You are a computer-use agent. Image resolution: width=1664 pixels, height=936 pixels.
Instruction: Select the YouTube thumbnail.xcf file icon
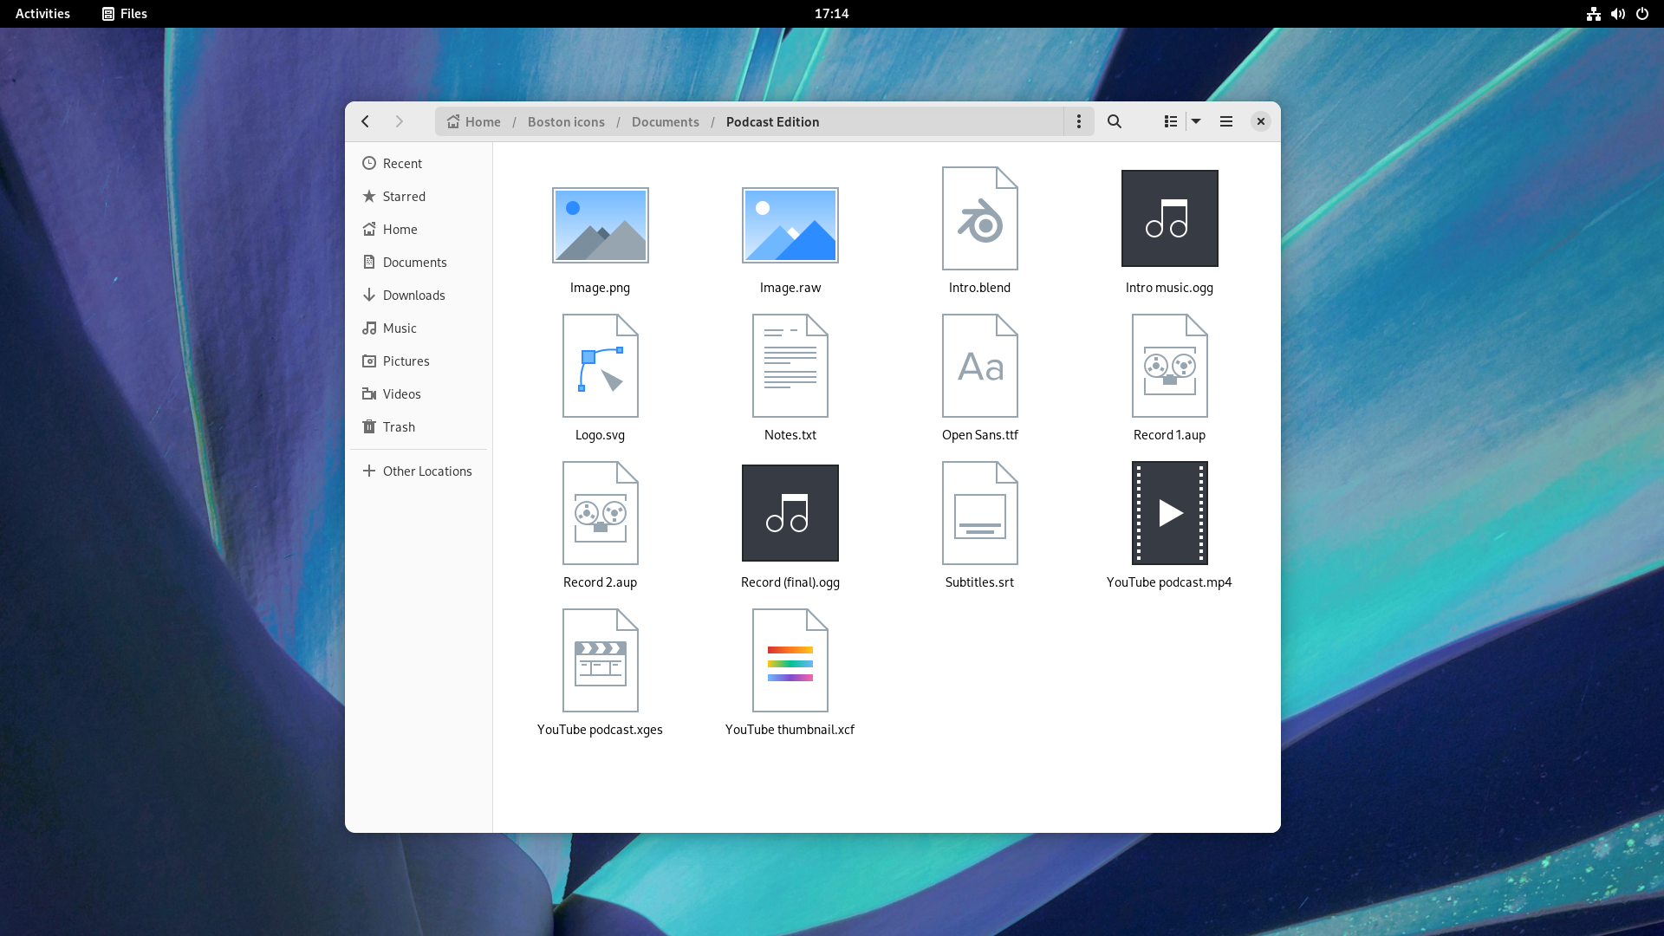(x=790, y=660)
